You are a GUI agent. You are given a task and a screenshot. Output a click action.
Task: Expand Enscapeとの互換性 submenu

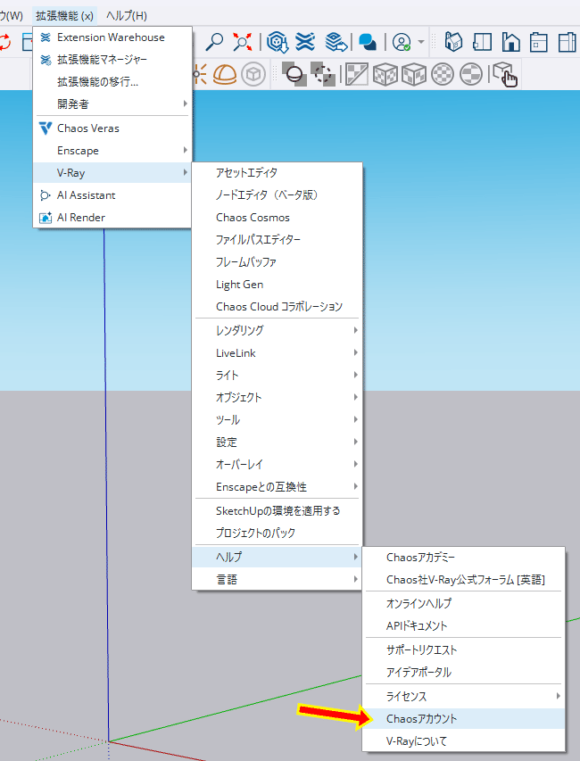(278, 487)
